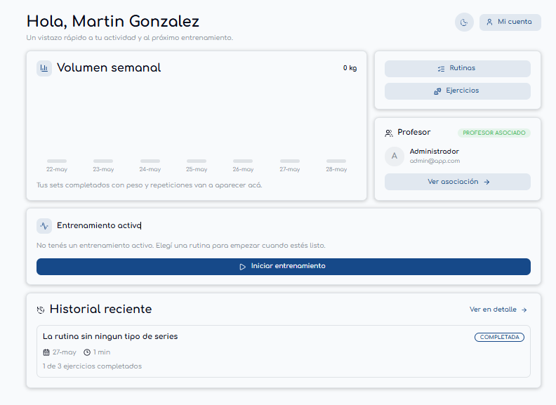Open Ver asociación
The image size is (556, 405).
tap(458, 182)
